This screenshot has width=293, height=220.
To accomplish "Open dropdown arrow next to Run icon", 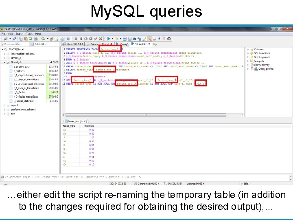I will (x=112, y=39).
